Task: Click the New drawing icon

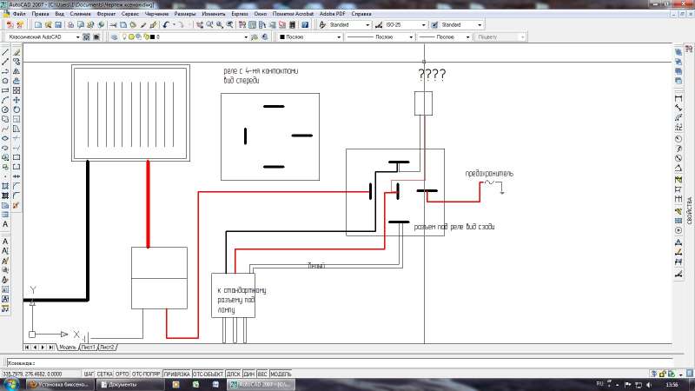Action: [x=38, y=25]
